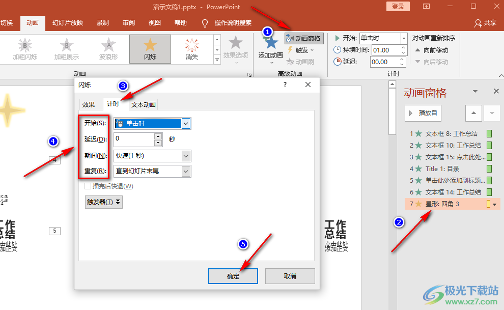Open the 期间 duration dropdown
504x310 pixels.
pyautogui.click(x=186, y=156)
